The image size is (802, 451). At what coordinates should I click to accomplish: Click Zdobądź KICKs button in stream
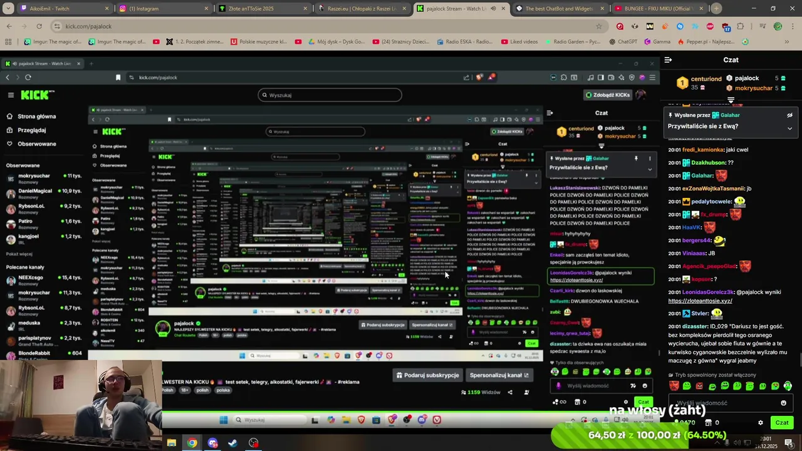(x=607, y=95)
